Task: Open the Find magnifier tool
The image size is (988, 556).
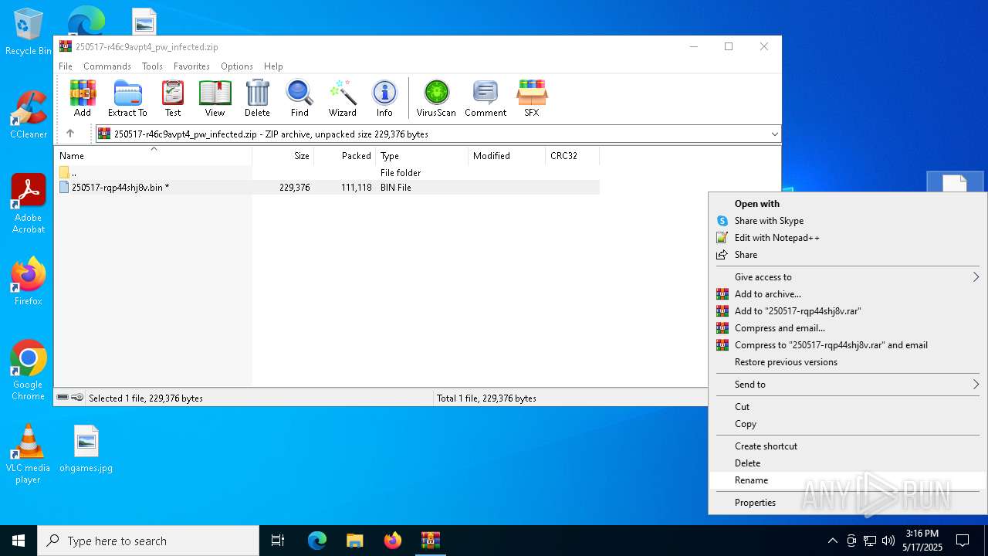Action: click(x=299, y=98)
